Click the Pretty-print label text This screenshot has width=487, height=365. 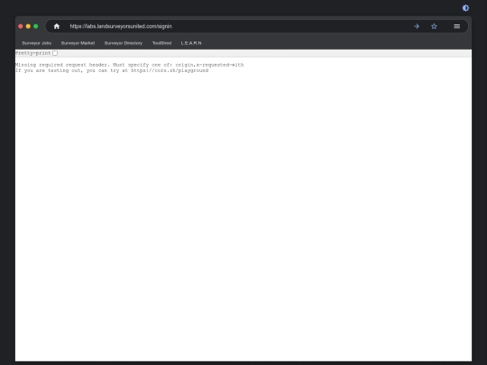(x=33, y=53)
